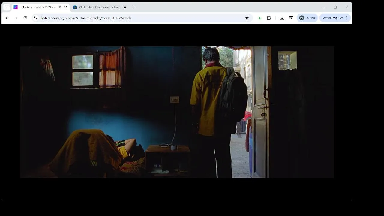Switch to the JioHotstar tab
The width and height of the screenshot is (384, 216).
coord(40,7)
